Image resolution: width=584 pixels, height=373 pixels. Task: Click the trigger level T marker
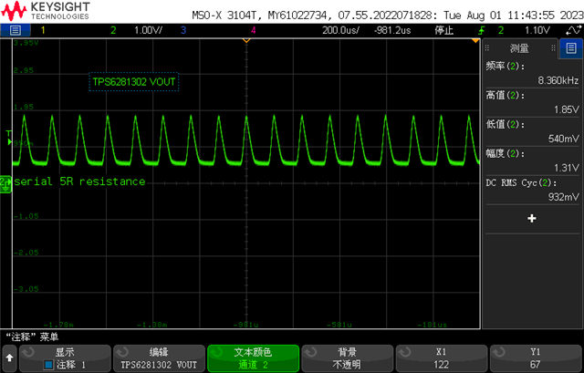tap(9, 137)
